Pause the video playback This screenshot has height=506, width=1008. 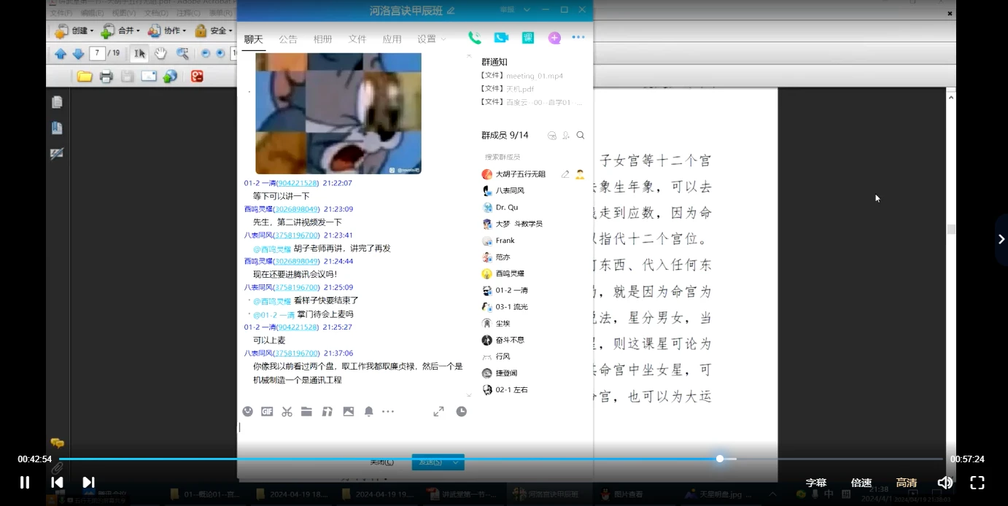[25, 482]
